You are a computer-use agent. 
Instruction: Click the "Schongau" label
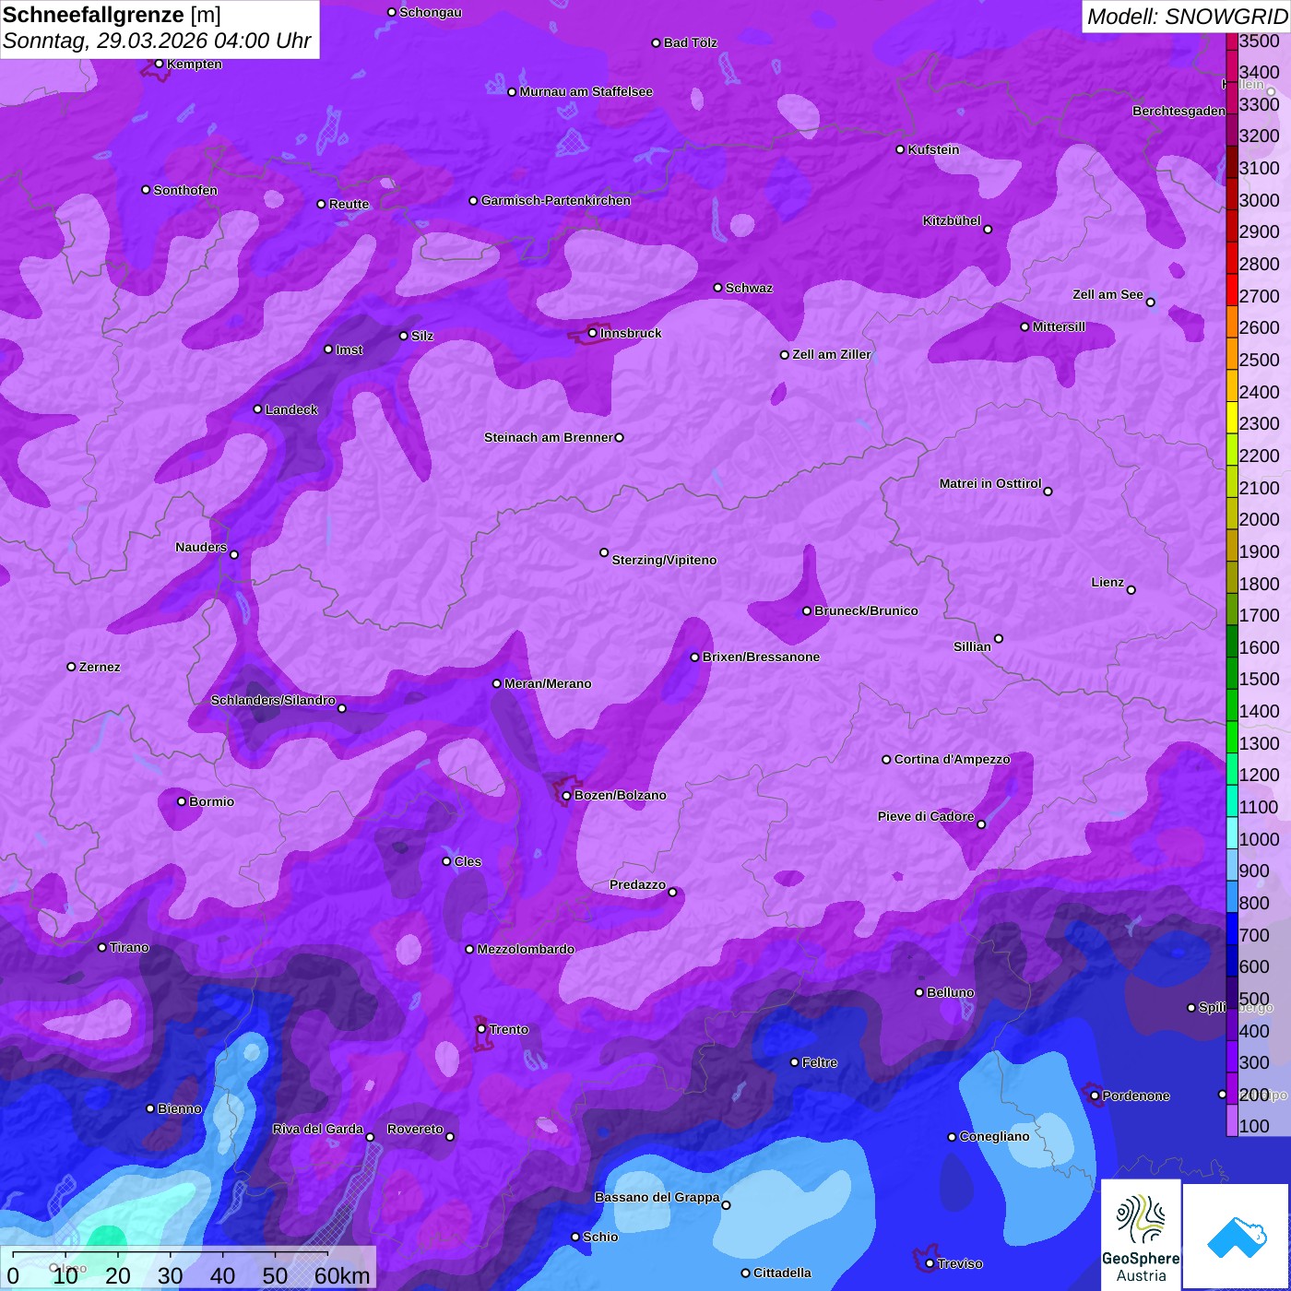pos(431,12)
